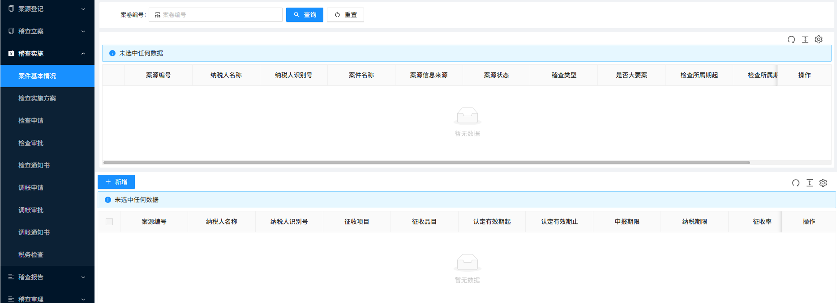Click the upper table's horizontal scrollbar
The height and width of the screenshot is (303, 837).
tap(426, 163)
